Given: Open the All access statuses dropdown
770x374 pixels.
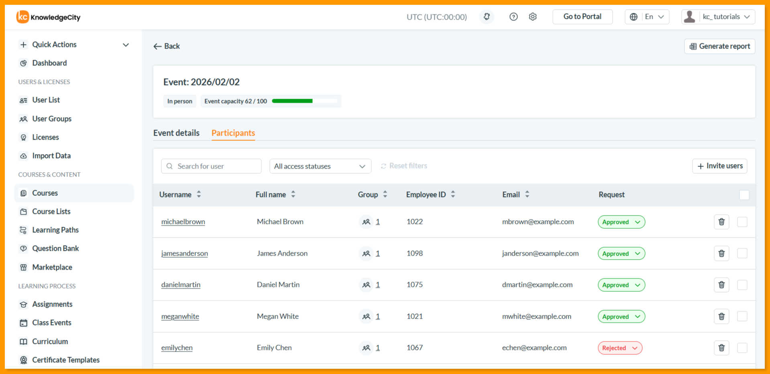Looking at the screenshot, I should [320, 166].
